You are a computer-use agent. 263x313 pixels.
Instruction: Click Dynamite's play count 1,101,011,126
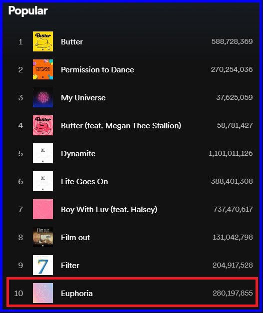pyautogui.click(x=231, y=153)
